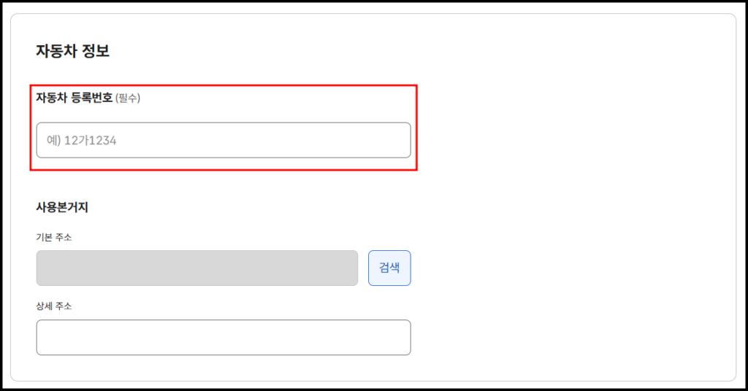Focus the detailed address input box
Image resolution: width=748 pixels, height=391 pixels.
[x=223, y=337]
